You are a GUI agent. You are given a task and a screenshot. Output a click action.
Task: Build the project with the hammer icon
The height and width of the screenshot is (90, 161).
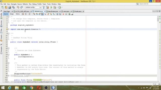(44, 7)
